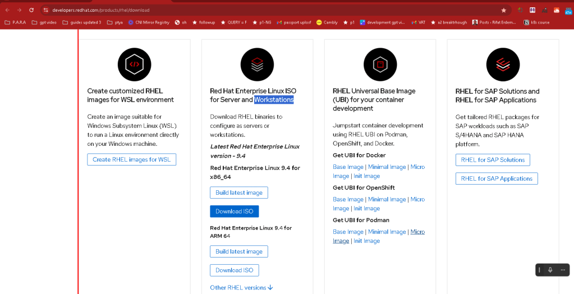Open the 'Aa' font extension icon
The image size is (574, 294).
[544, 10]
